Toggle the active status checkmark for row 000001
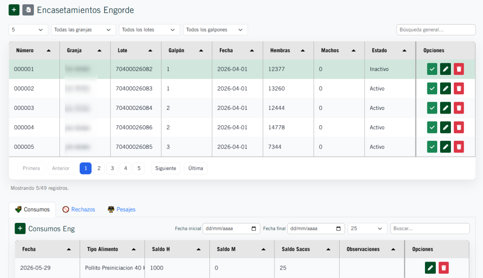483x278 pixels. 432,69
